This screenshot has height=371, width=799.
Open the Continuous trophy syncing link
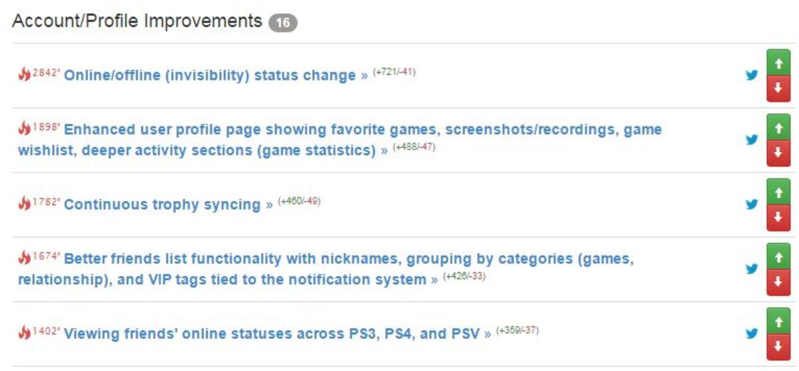(162, 205)
